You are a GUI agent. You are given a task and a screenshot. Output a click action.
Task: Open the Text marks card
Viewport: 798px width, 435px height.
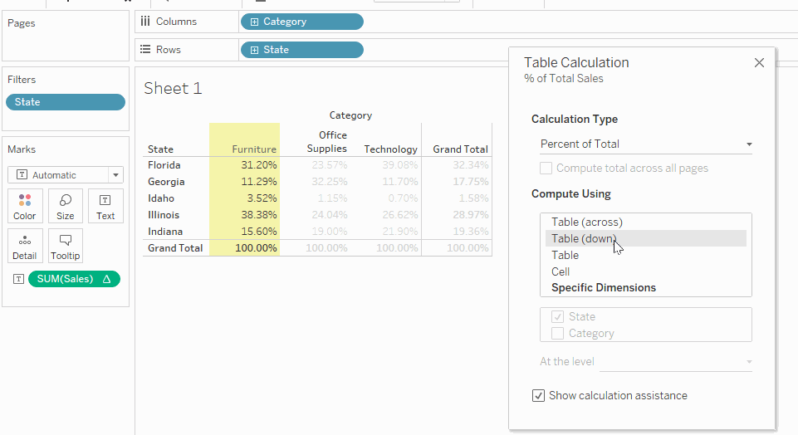click(x=105, y=205)
